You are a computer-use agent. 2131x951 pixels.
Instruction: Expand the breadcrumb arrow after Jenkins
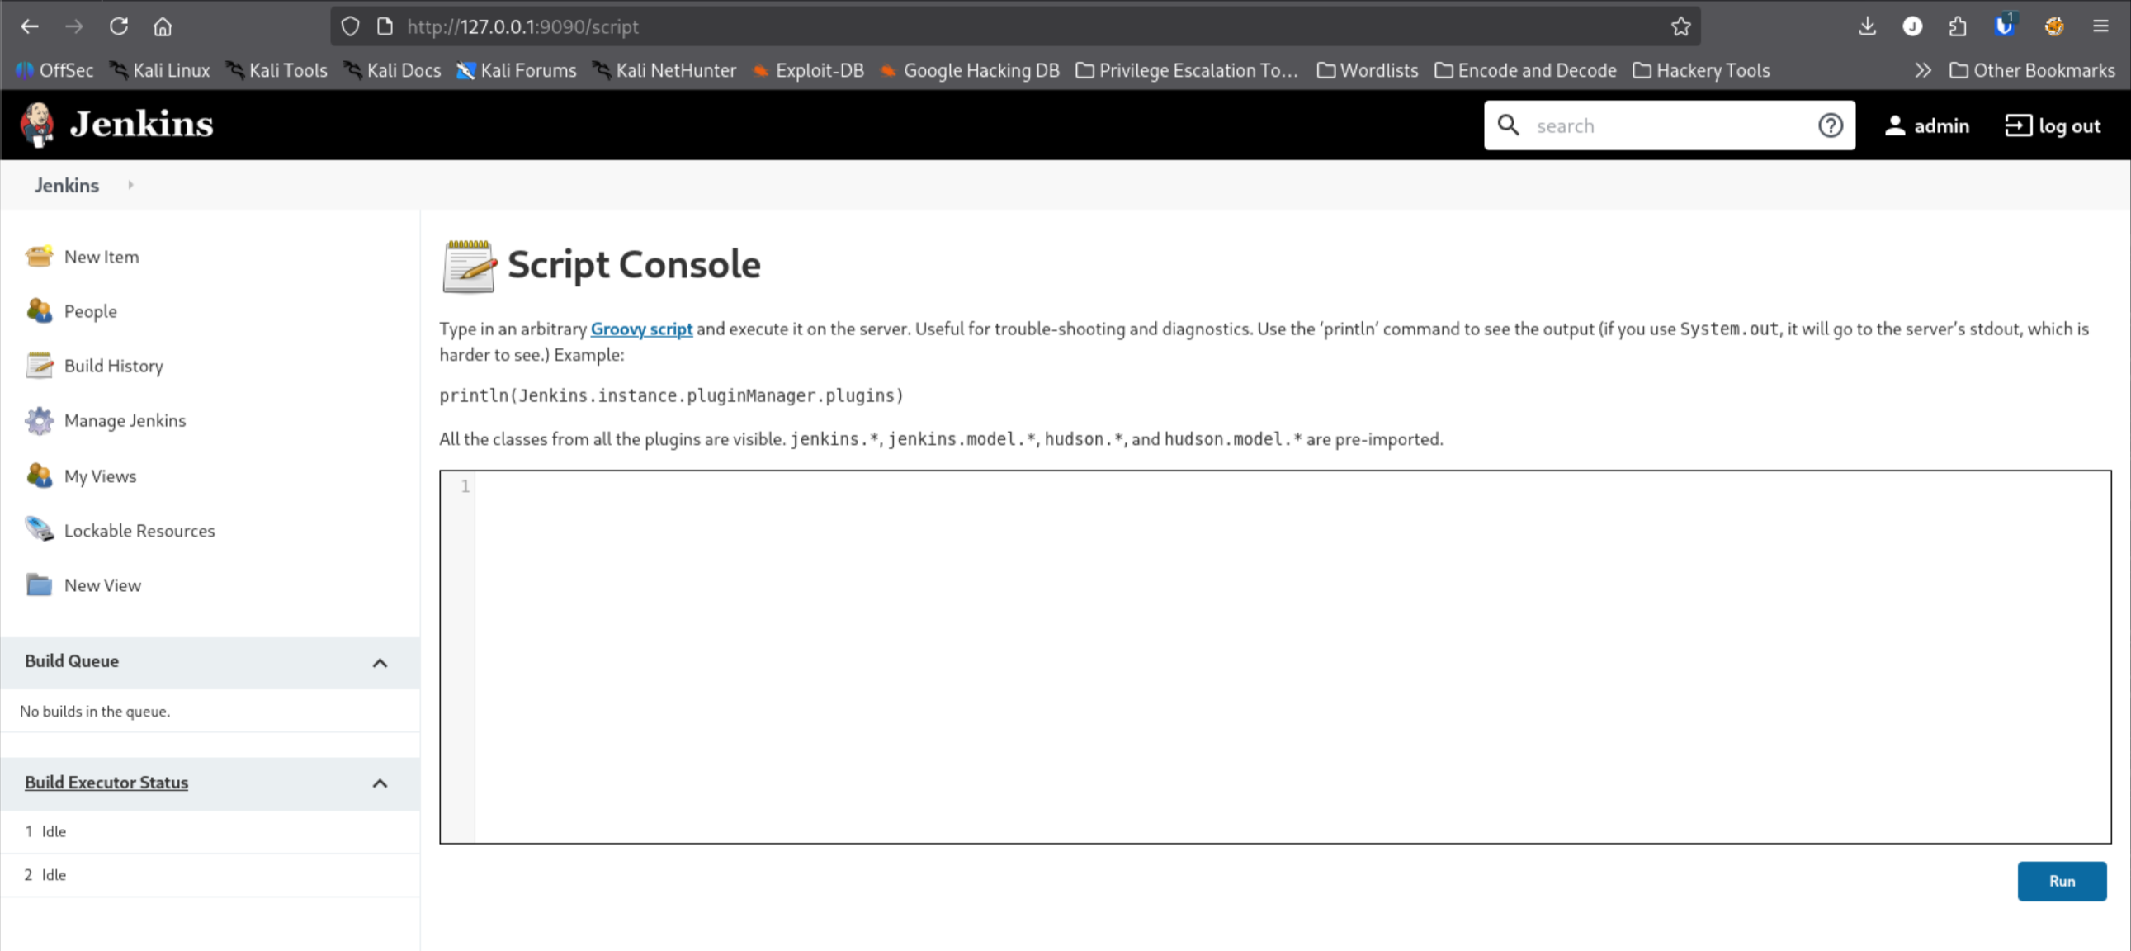click(130, 186)
